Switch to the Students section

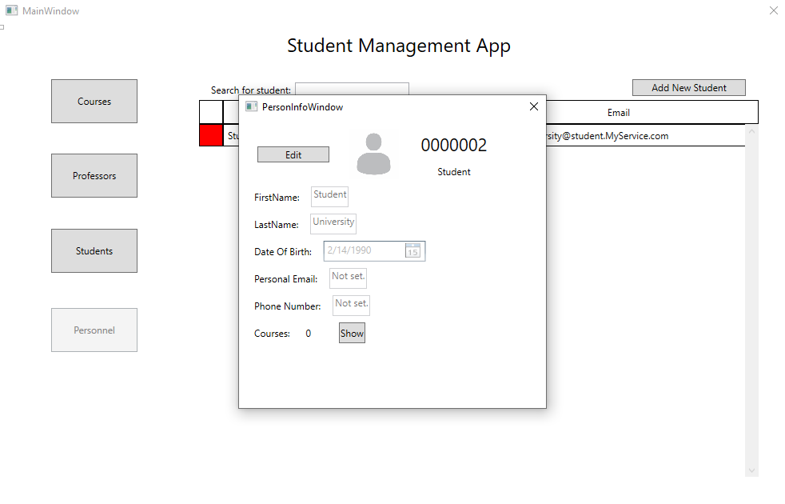coord(94,251)
